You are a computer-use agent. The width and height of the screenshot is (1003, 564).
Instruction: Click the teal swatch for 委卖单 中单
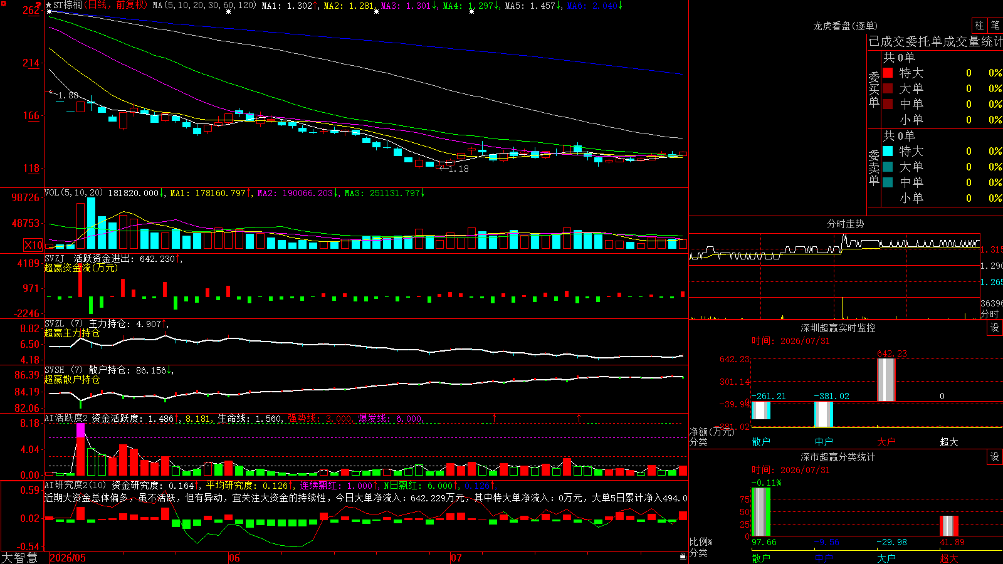[888, 182]
